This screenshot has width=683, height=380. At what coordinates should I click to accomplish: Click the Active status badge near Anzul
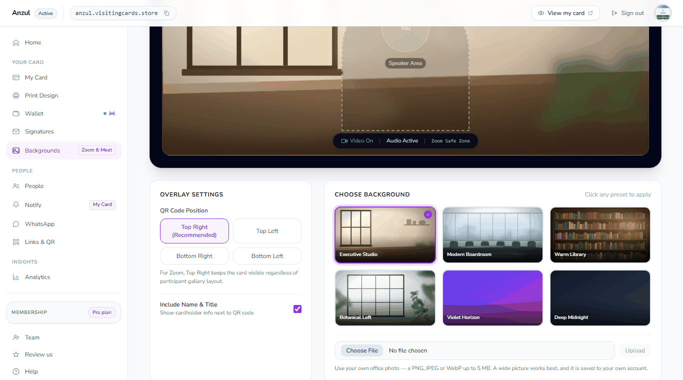[x=45, y=13]
